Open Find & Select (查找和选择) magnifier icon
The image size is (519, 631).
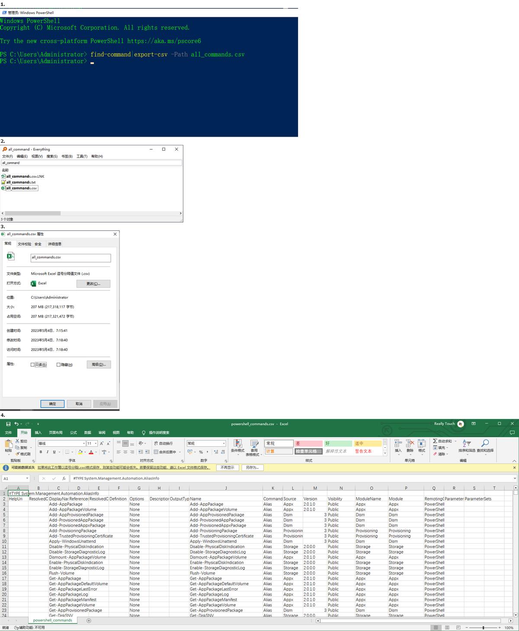485,443
